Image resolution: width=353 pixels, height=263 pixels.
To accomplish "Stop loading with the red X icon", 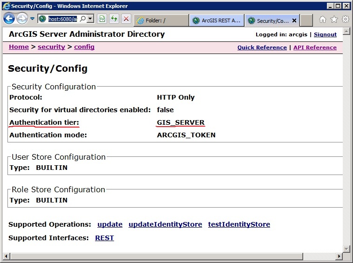I will 126,19.
